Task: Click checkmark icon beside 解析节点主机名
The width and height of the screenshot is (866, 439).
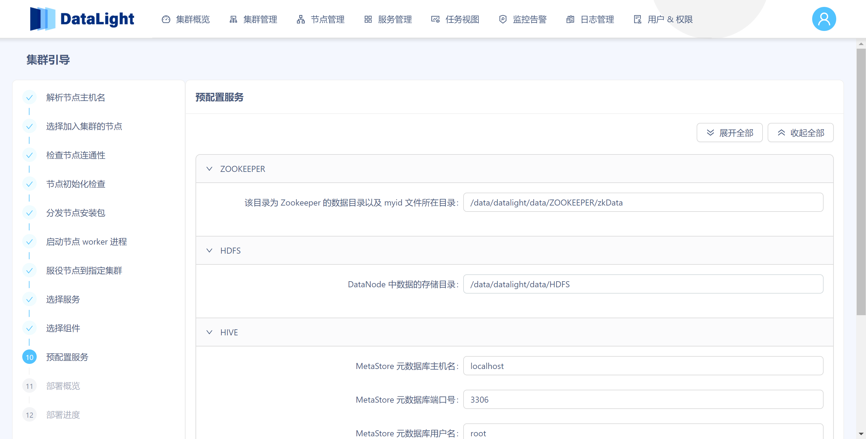Action: tap(29, 98)
